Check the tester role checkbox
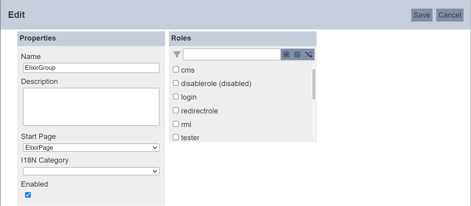 point(176,137)
